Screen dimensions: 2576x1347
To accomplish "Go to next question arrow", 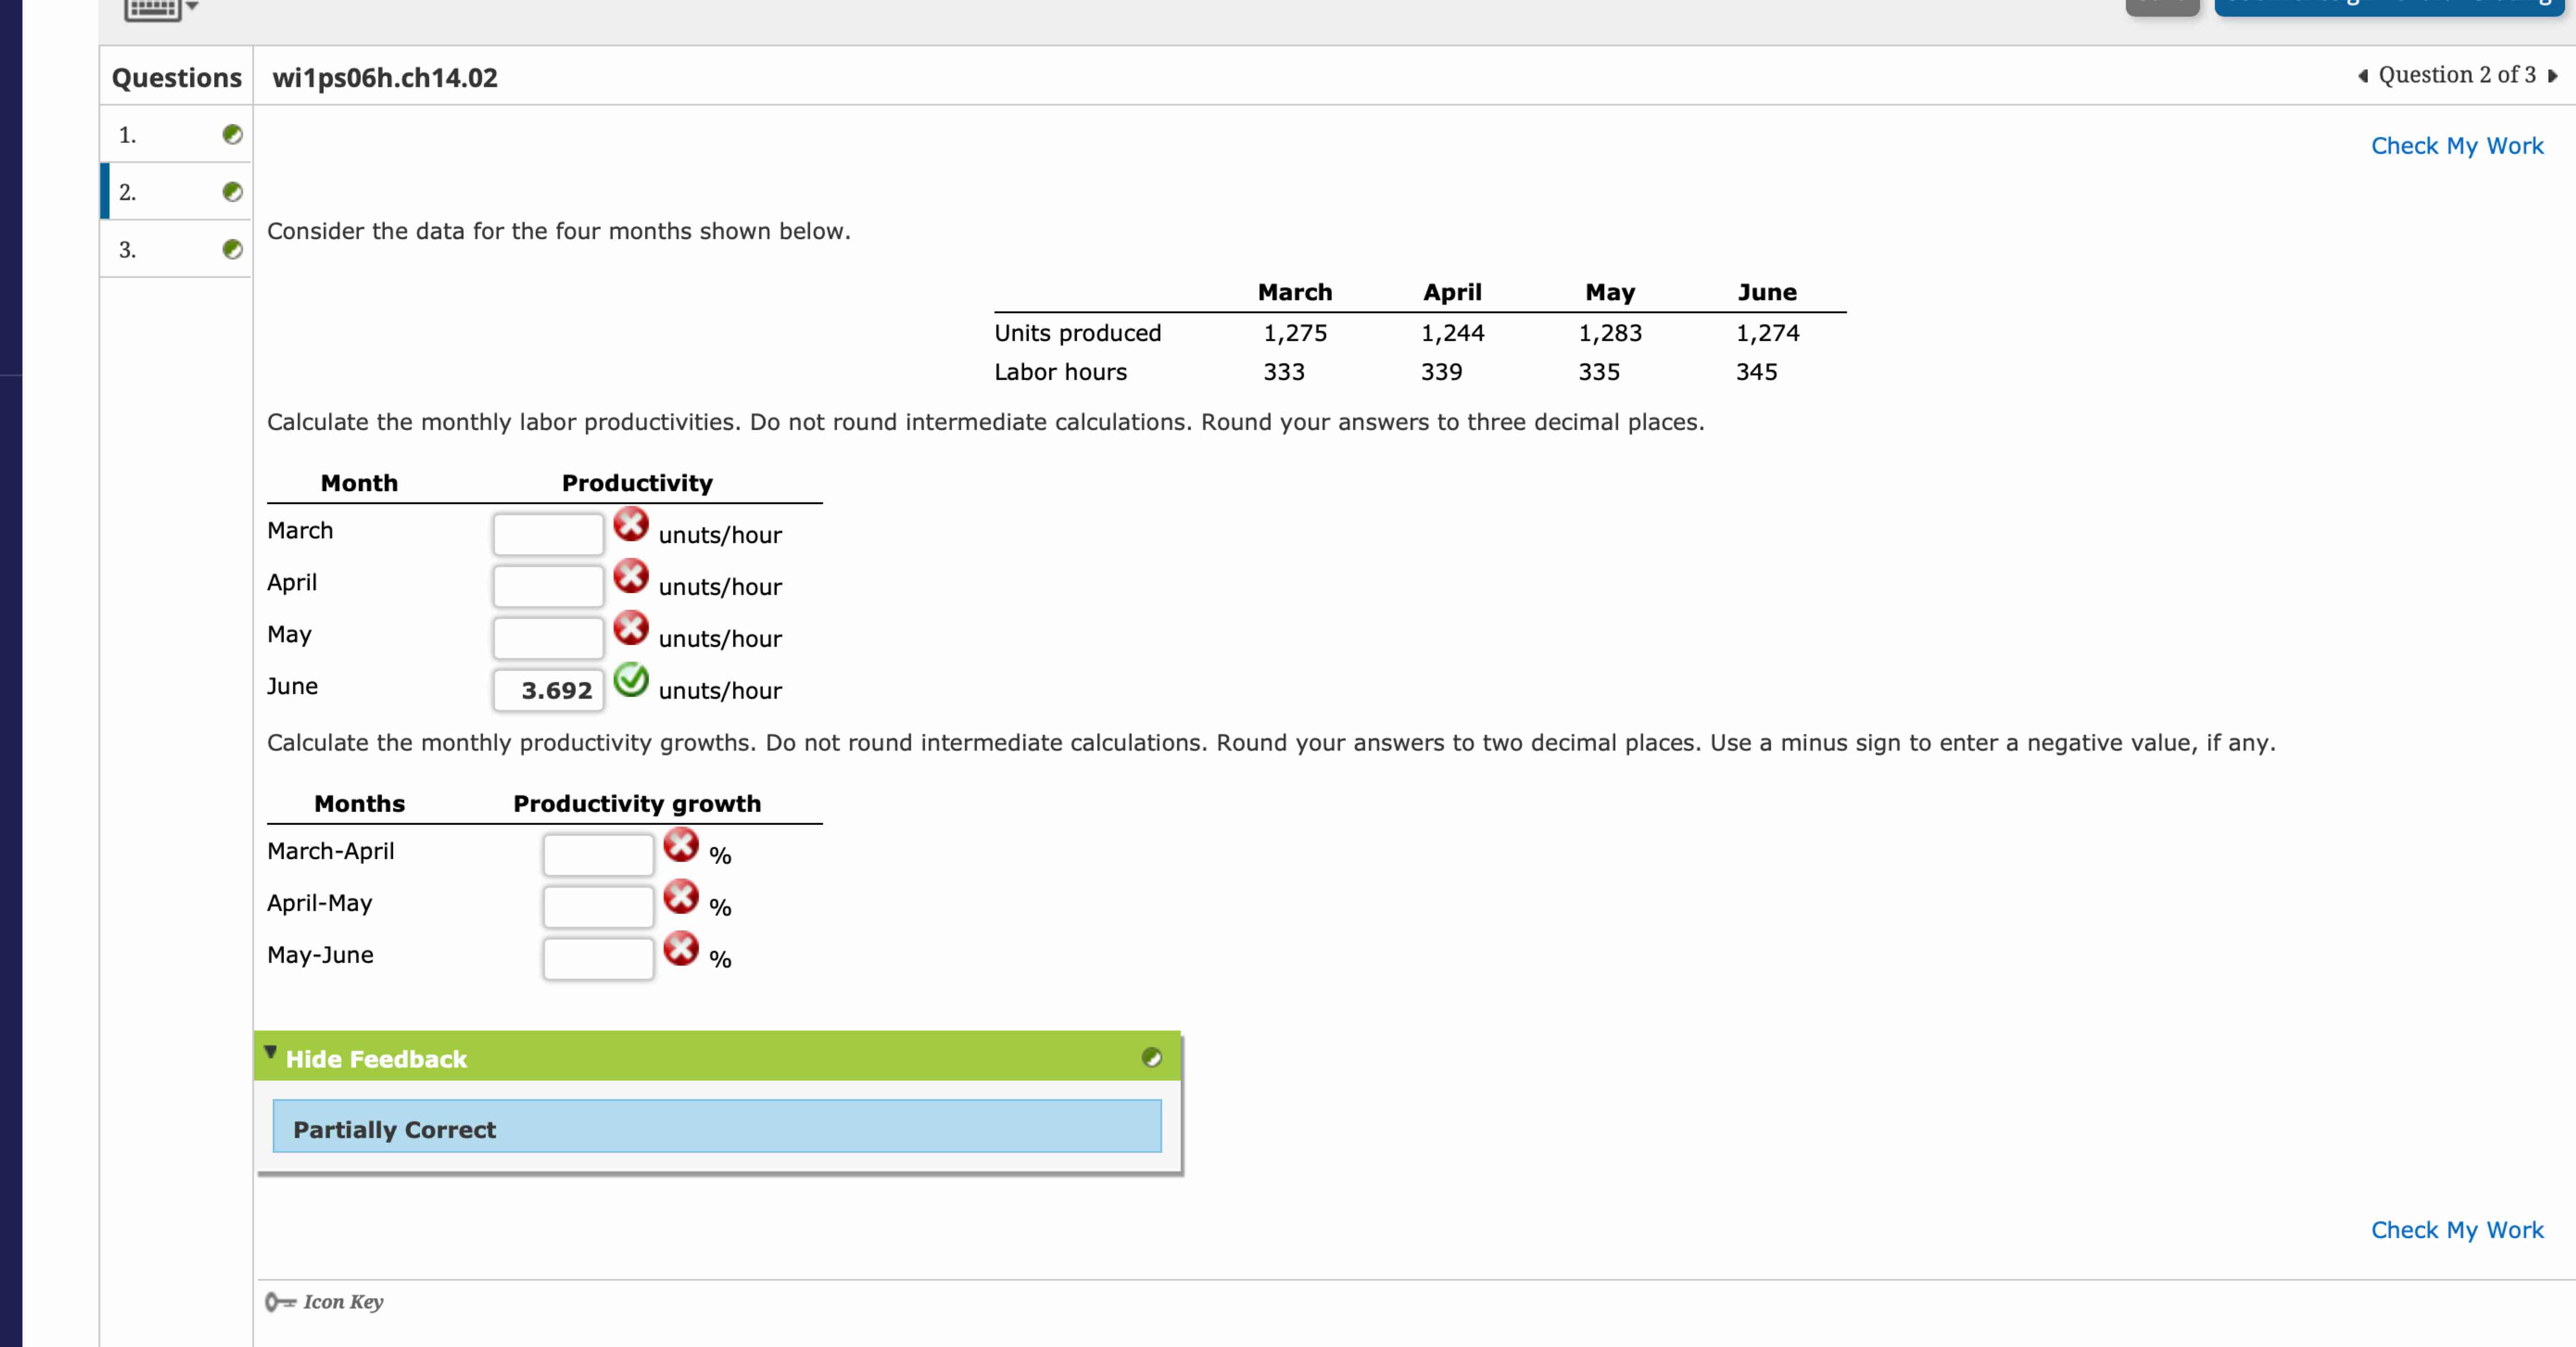I will coord(2553,76).
